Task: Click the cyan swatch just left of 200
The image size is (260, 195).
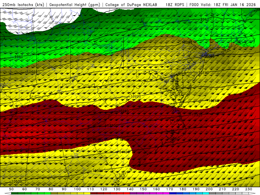Action: tap(206, 193)
